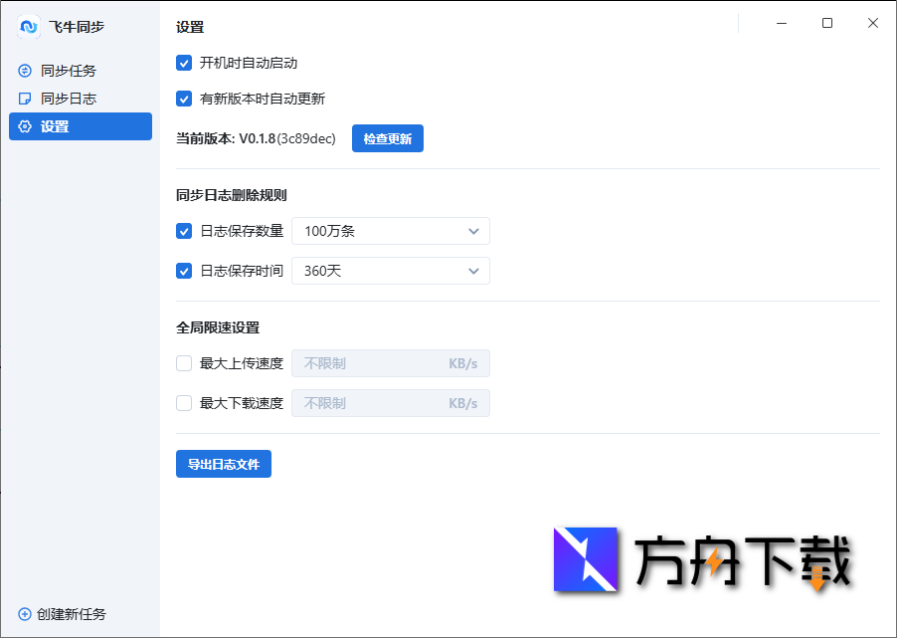Click the download speed 不限制 input field
897x638 pixels.
click(378, 403)
